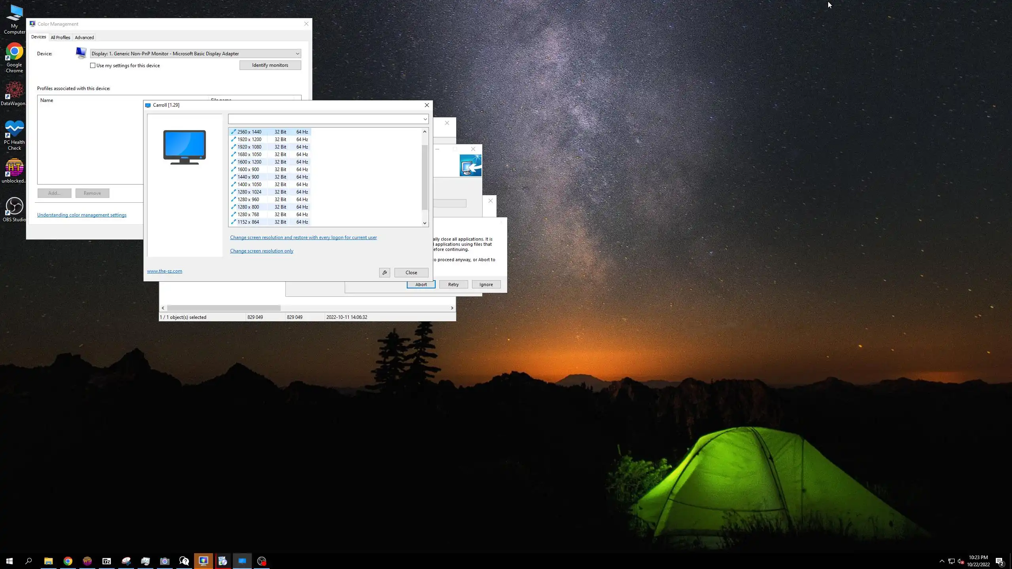Image resolution: width=1012 pixels, height=569 pixels.
Task: Click the Abort button in dialog
Action: 421,284
